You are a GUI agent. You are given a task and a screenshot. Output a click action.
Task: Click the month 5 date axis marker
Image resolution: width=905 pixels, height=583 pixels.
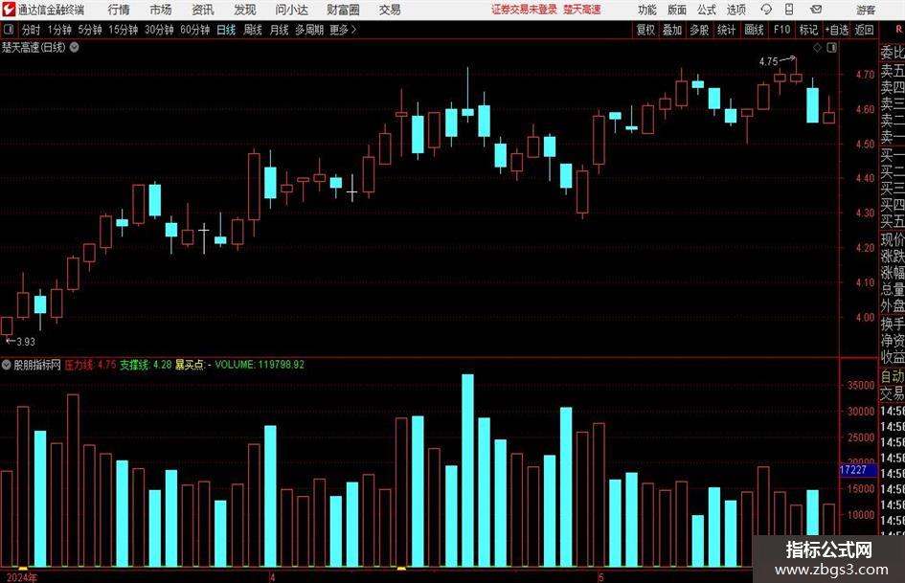[x=600, y=576]
